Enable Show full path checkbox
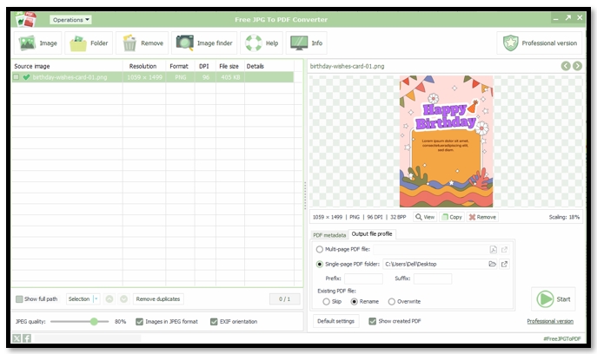The width and height of the screenshot is (597, 354). point(19,298)
